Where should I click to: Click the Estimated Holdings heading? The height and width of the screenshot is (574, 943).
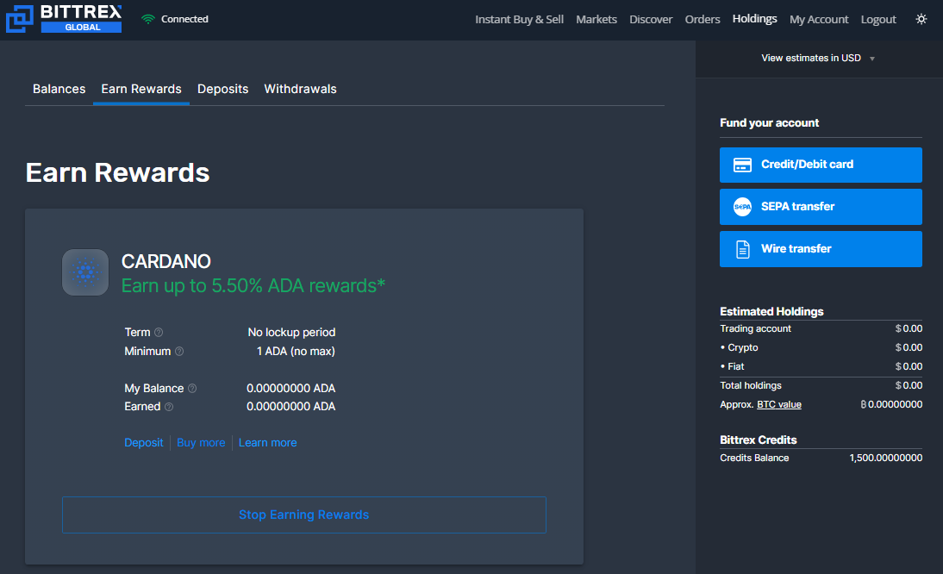(x=771, y=311)
